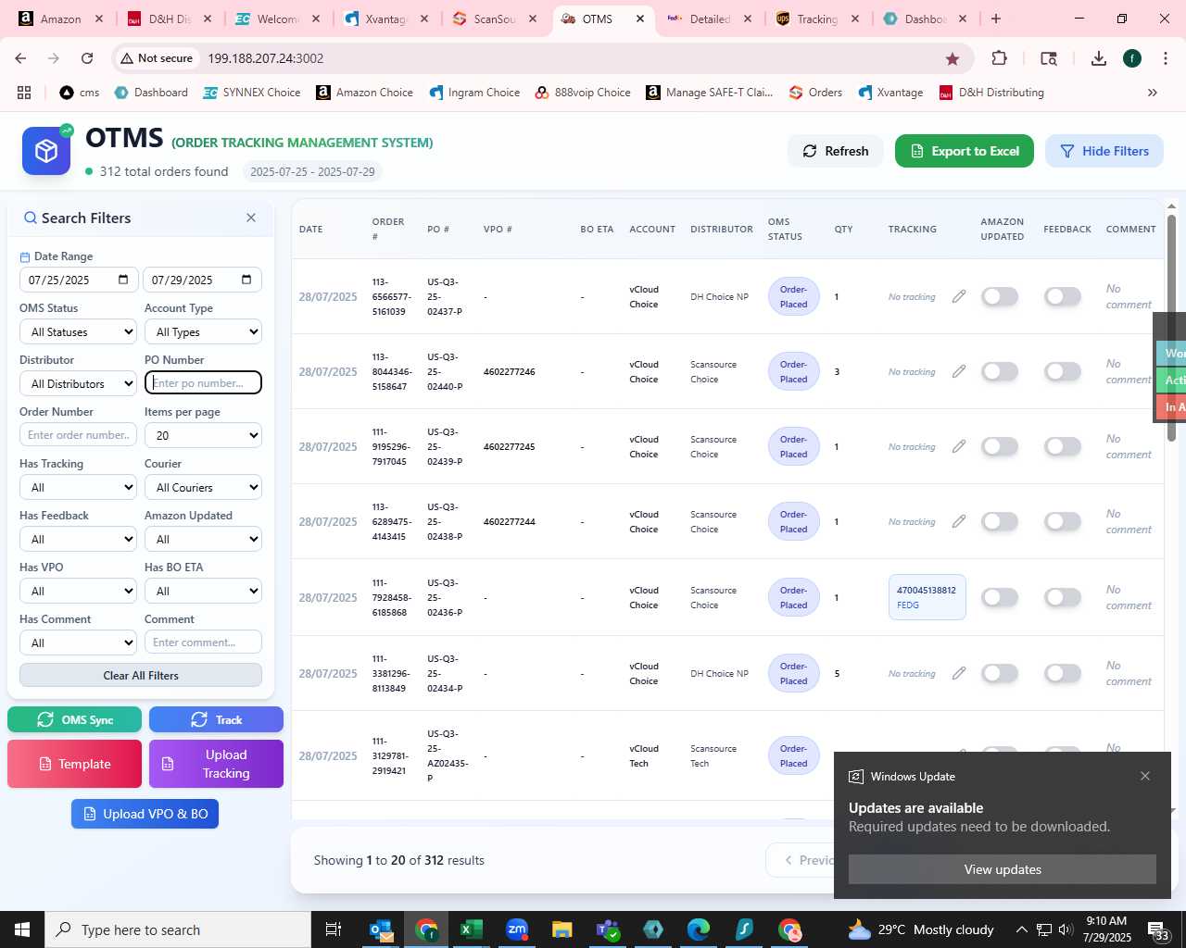
Task: Expand the Distributor dropdown
Action: 79,383
